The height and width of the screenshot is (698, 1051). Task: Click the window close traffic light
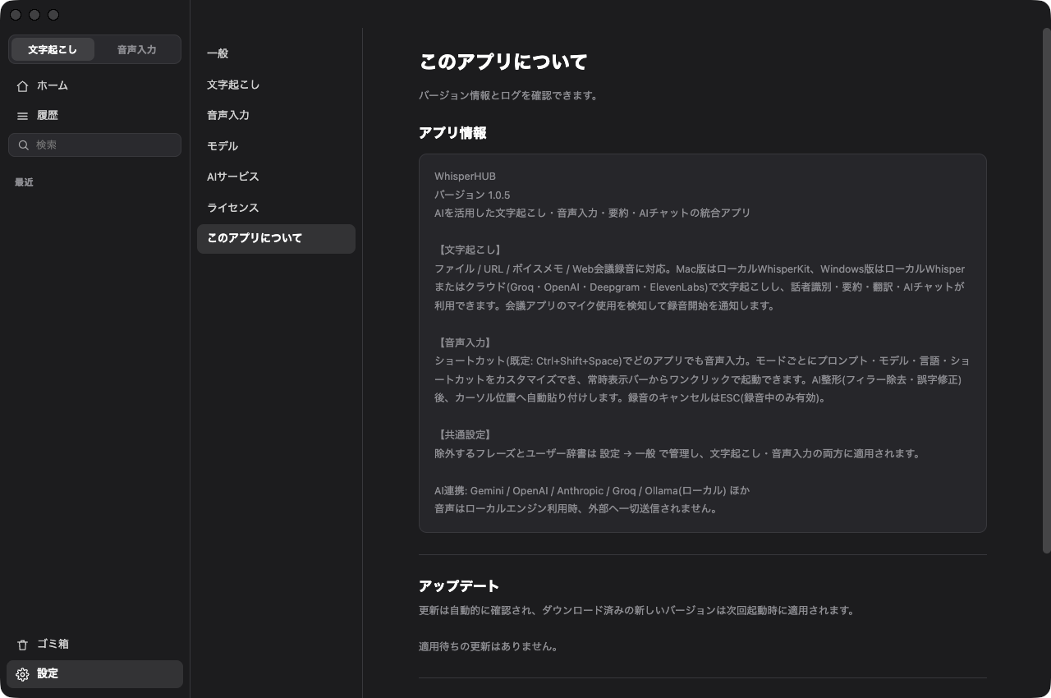click(x=16, y=15)
